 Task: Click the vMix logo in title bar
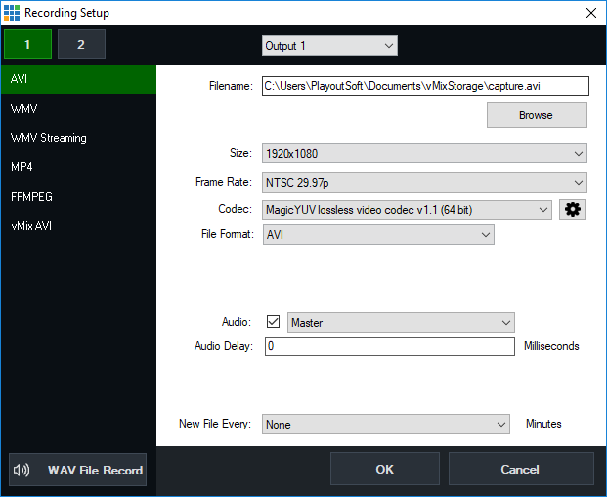[x=12, y=13]
